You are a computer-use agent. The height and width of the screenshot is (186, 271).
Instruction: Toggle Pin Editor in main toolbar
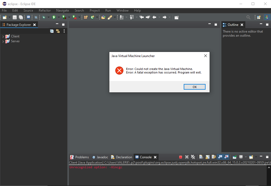[x=176, y=17]
